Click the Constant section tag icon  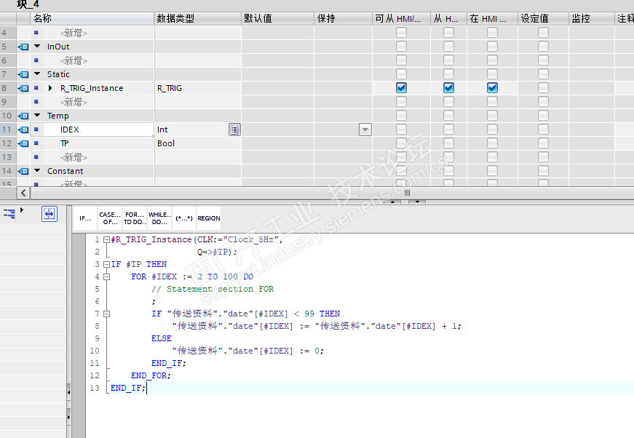click(23, 171)
